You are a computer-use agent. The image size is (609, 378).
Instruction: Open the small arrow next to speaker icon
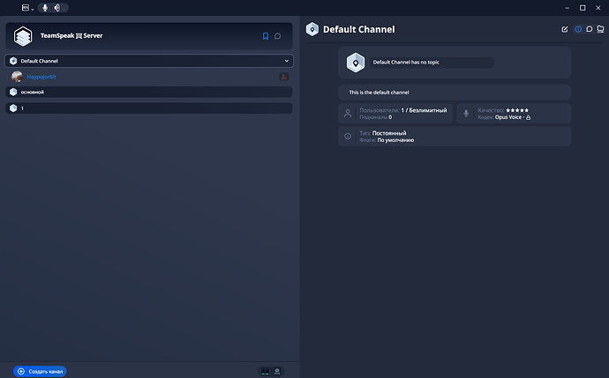coord(64,9)
